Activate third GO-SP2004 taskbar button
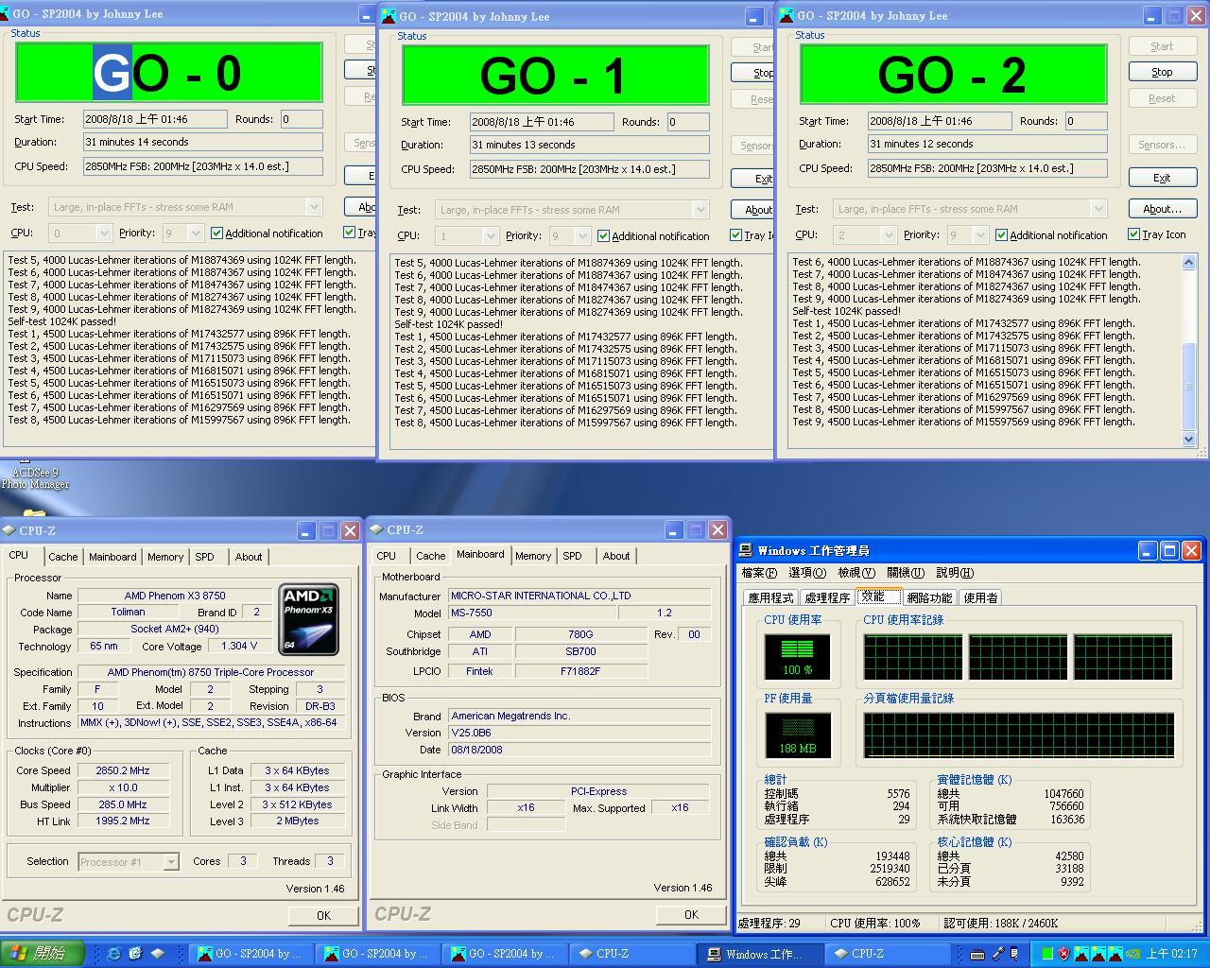The height and width of the screenshot is (968, 1210). point(504,954)
